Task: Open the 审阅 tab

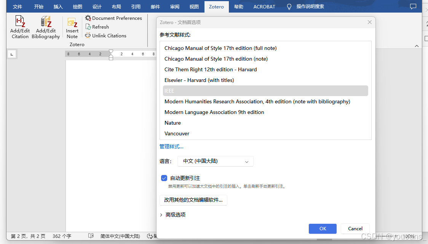Action: click(175, 6)
